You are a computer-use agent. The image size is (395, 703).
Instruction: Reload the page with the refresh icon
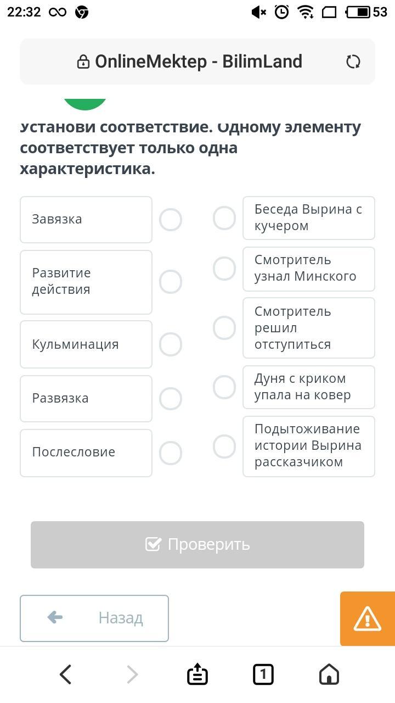(353, 62)
